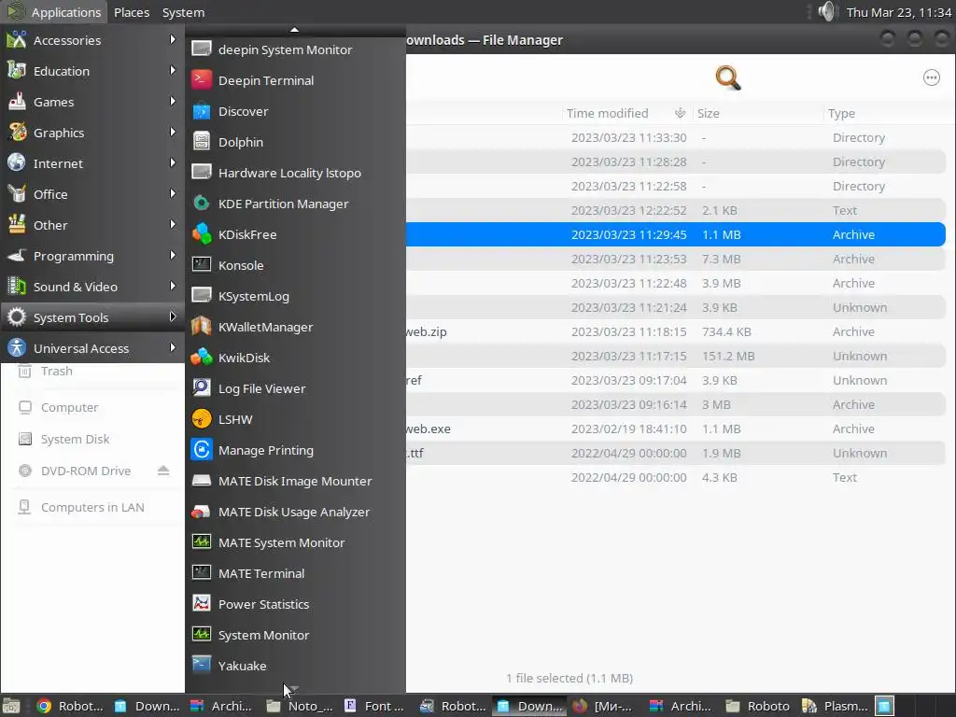Launch deepin System Monitor from the menu
Viewport: 956px width, 717px height.
tap(295, 49)
